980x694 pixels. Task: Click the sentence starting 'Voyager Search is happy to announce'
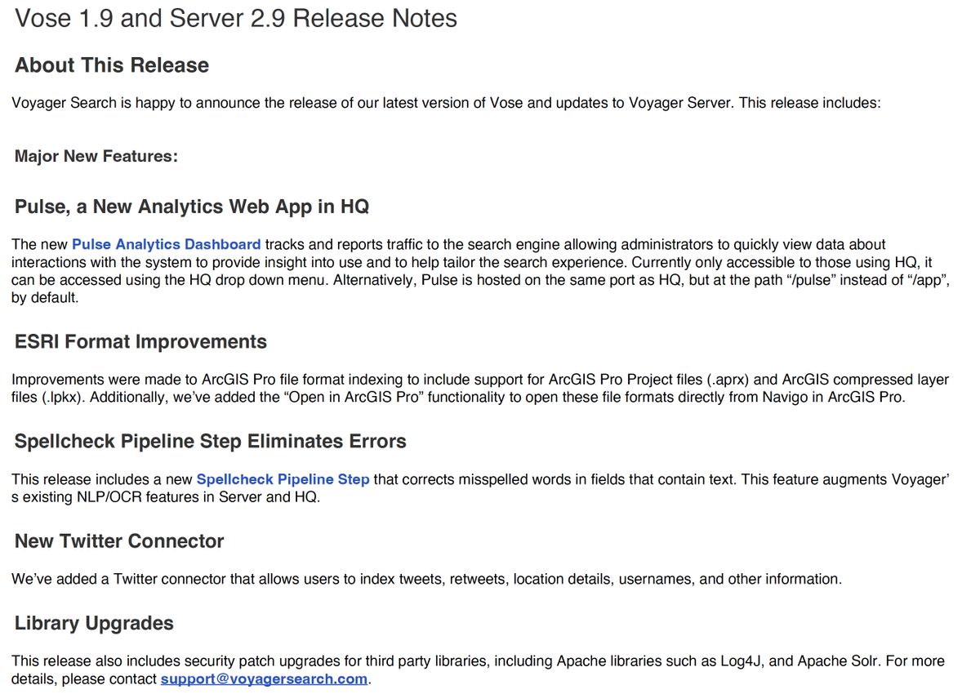coord(446,104)
